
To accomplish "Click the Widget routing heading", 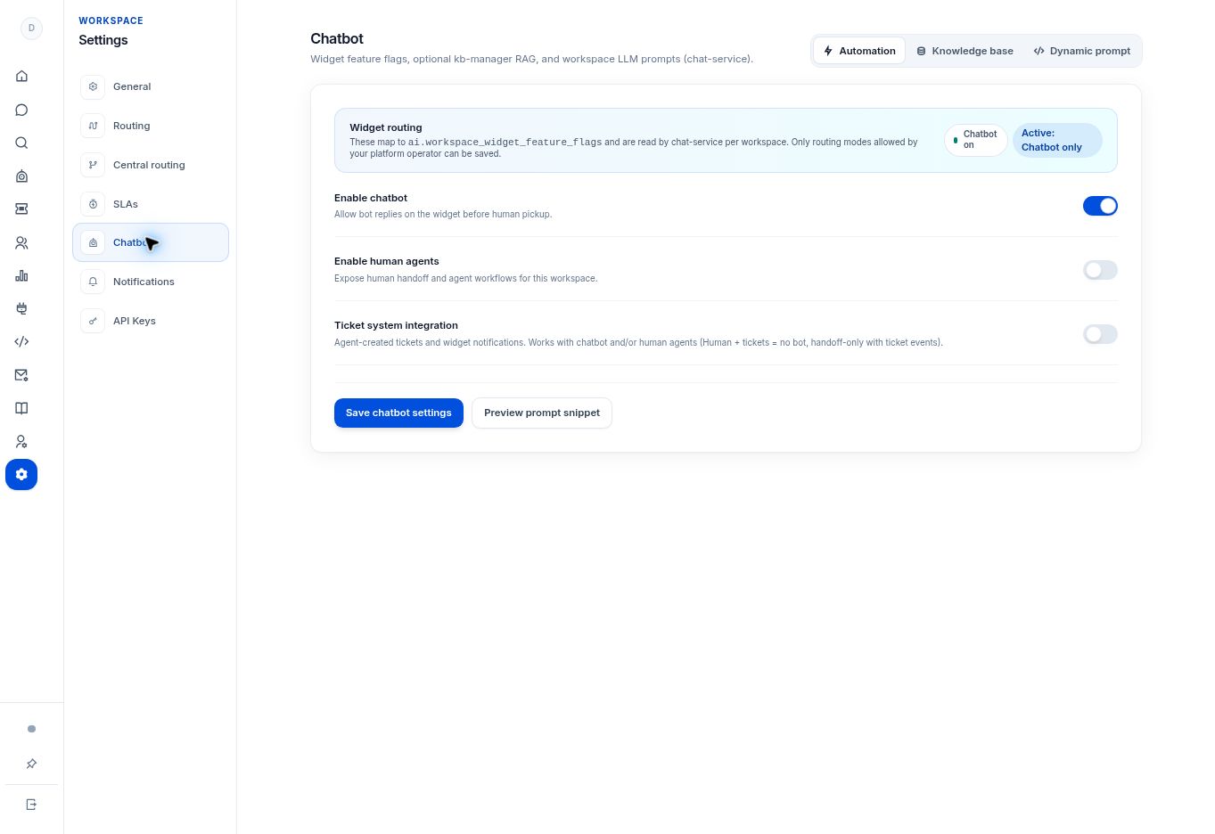I will point(386,127).
